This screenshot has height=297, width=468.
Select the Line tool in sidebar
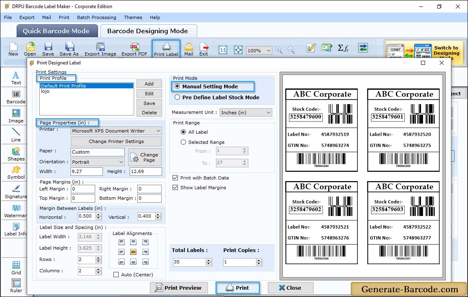pyautogui.click(x=16, y=135)
